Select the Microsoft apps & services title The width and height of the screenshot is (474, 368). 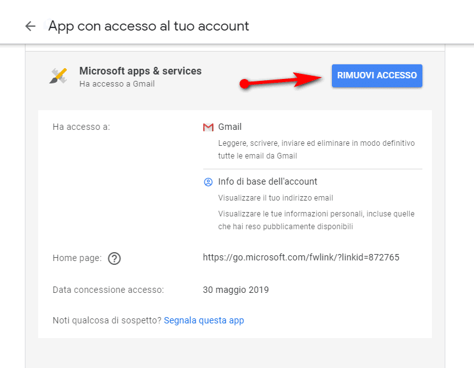140,71
